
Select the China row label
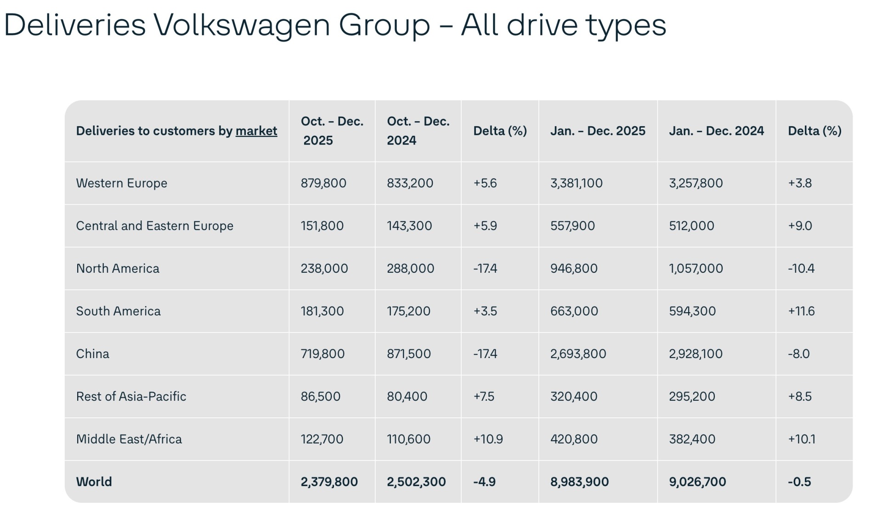point(92,354)
